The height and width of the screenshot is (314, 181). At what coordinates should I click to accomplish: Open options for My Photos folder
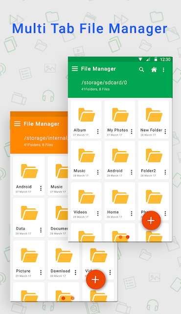(132, 131)
